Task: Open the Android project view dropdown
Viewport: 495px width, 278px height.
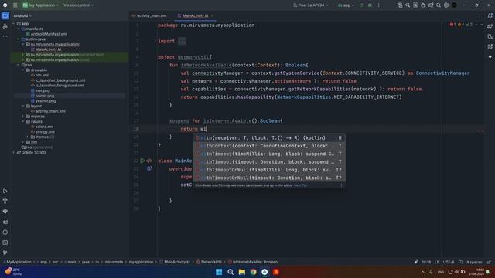Action: click(x=22, y=15)
